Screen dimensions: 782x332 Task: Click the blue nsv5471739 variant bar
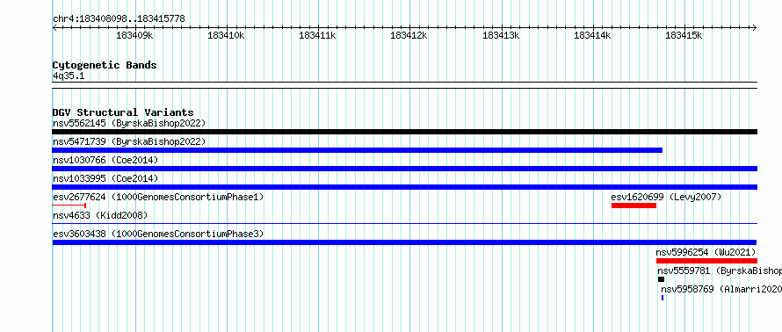coord(357,150)
